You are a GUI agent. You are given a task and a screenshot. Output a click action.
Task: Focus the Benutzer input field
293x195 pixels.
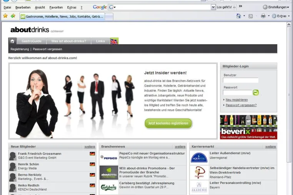coord(240,80)
